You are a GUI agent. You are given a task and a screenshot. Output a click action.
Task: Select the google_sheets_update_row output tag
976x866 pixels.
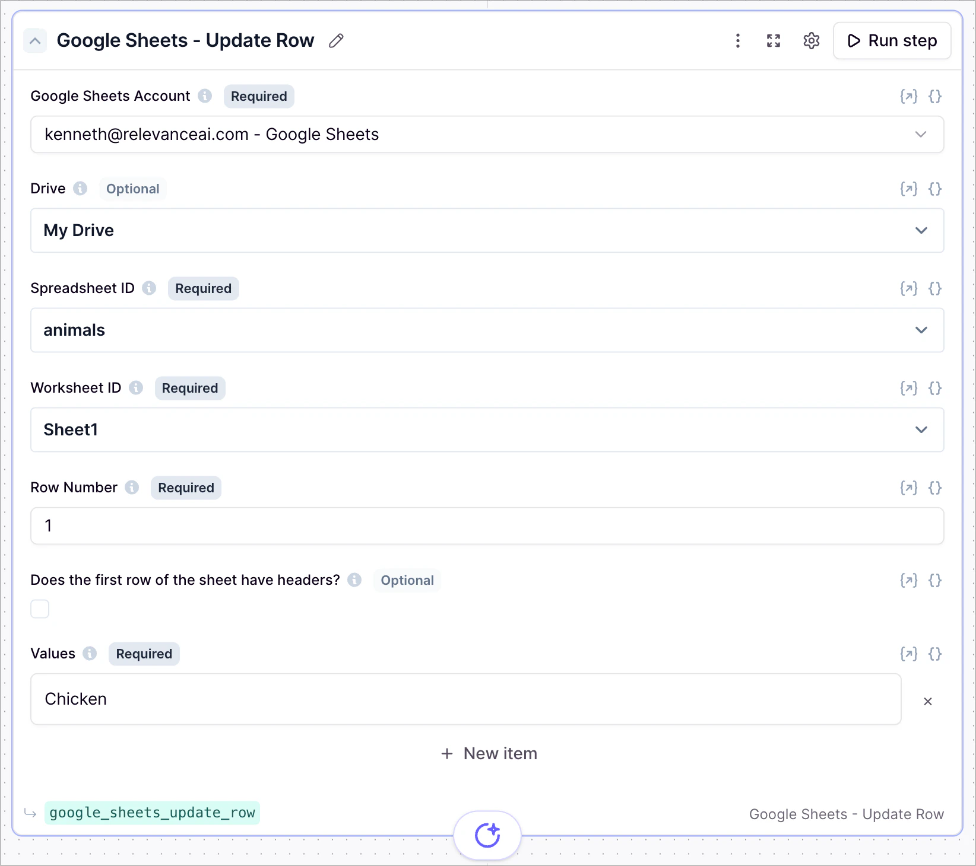click(x=152, y=813)
